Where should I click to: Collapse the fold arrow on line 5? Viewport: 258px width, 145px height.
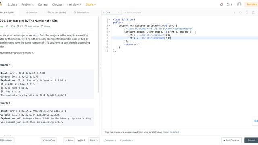109,32
